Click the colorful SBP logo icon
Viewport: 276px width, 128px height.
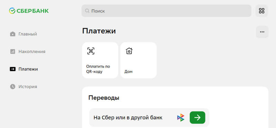pos(181,117)
